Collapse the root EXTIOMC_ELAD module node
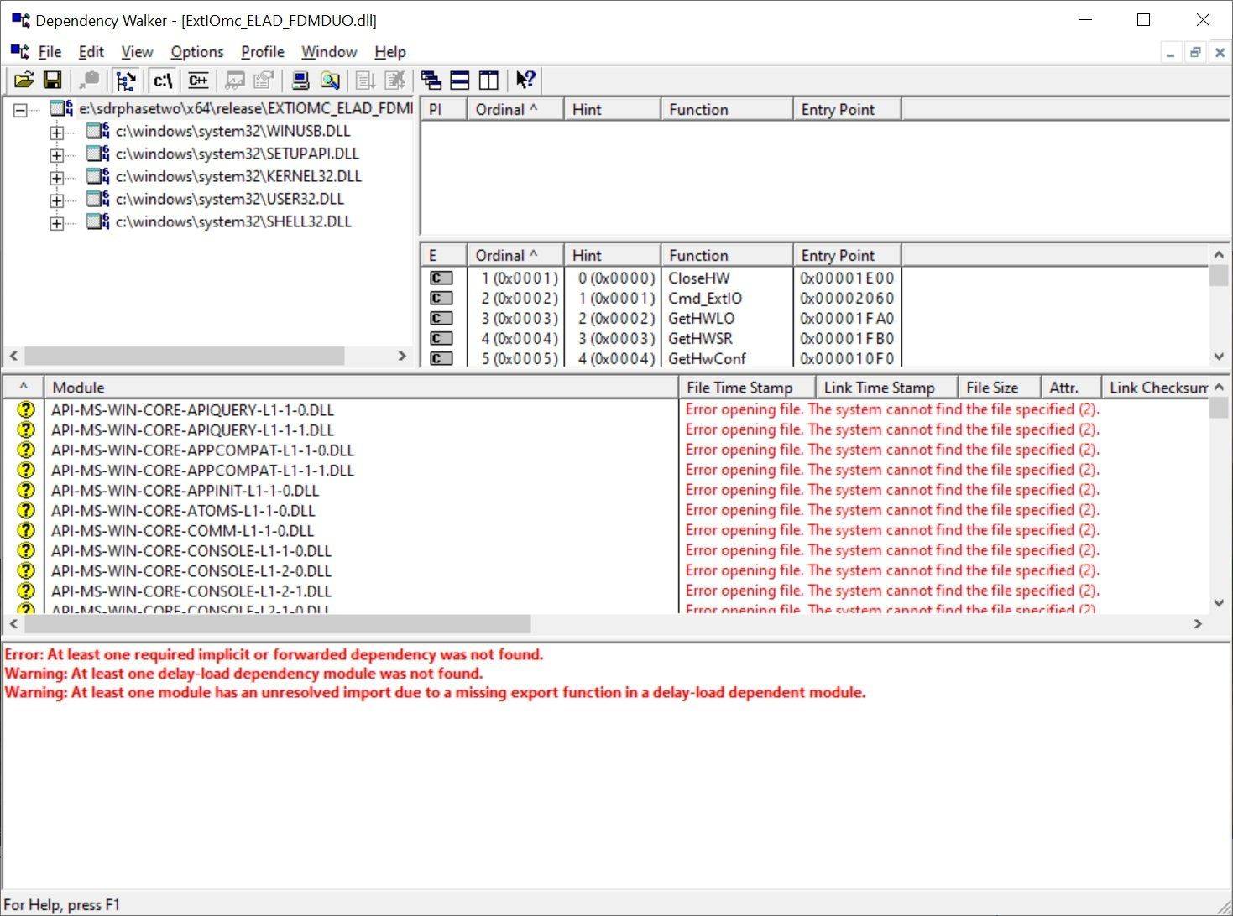The image size is (1233, 916). [x=20, y=110]
